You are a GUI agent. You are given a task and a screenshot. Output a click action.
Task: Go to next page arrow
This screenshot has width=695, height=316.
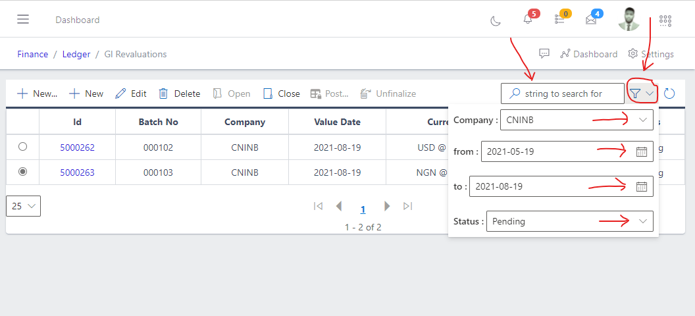click(x=387, y=206)
